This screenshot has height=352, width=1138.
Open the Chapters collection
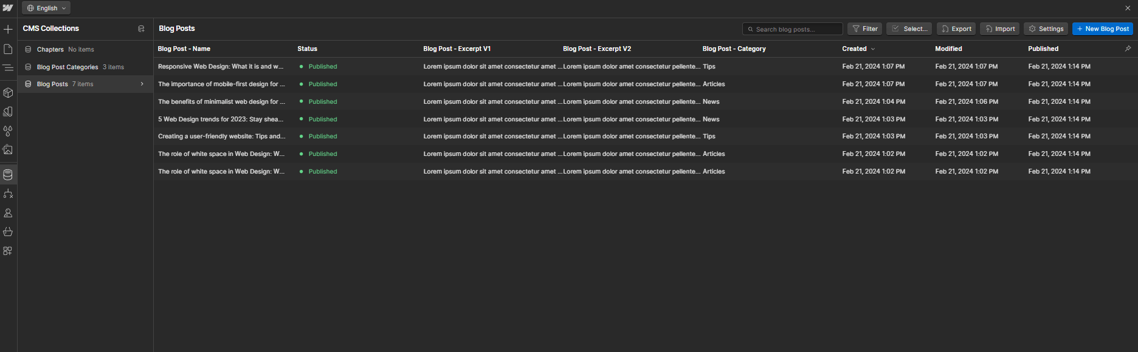tap(85, 49)
